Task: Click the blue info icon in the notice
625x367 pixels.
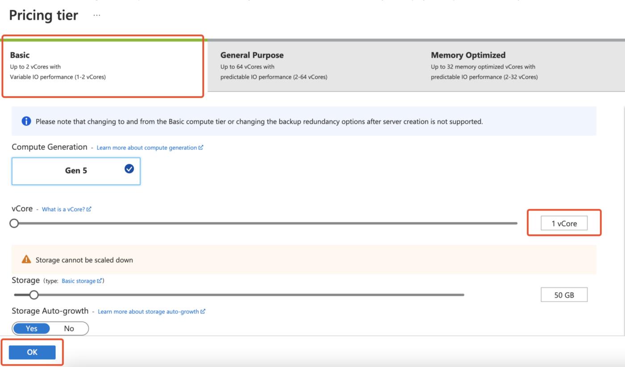Action: (26, 121)
